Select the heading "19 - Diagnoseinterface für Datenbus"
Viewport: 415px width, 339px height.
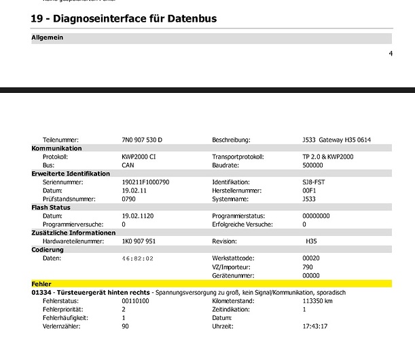coord(124,19)
